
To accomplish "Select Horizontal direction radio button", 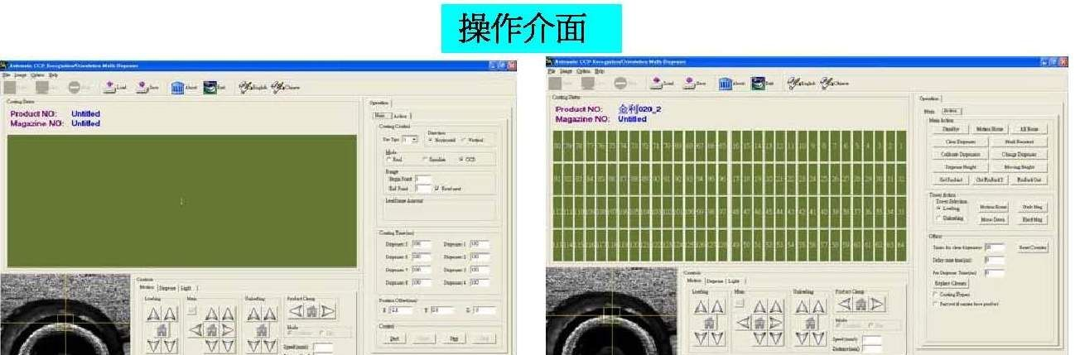I will point(430,140).
